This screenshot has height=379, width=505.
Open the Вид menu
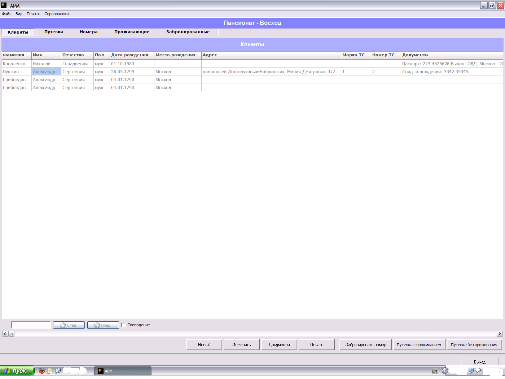(19, 14)
